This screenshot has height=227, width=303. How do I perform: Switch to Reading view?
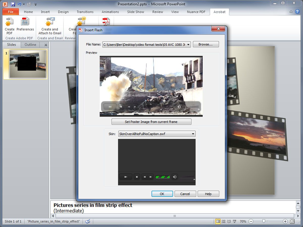(229, 221)
